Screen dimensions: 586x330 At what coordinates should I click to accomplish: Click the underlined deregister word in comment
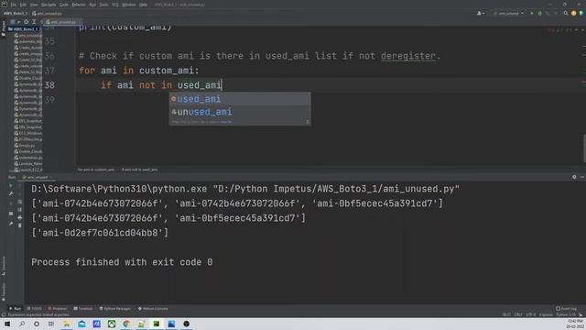pyautogui.click(x=408, y=56)
